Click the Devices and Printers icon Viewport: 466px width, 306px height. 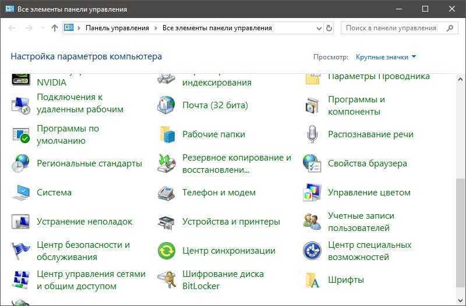(166, 223)
